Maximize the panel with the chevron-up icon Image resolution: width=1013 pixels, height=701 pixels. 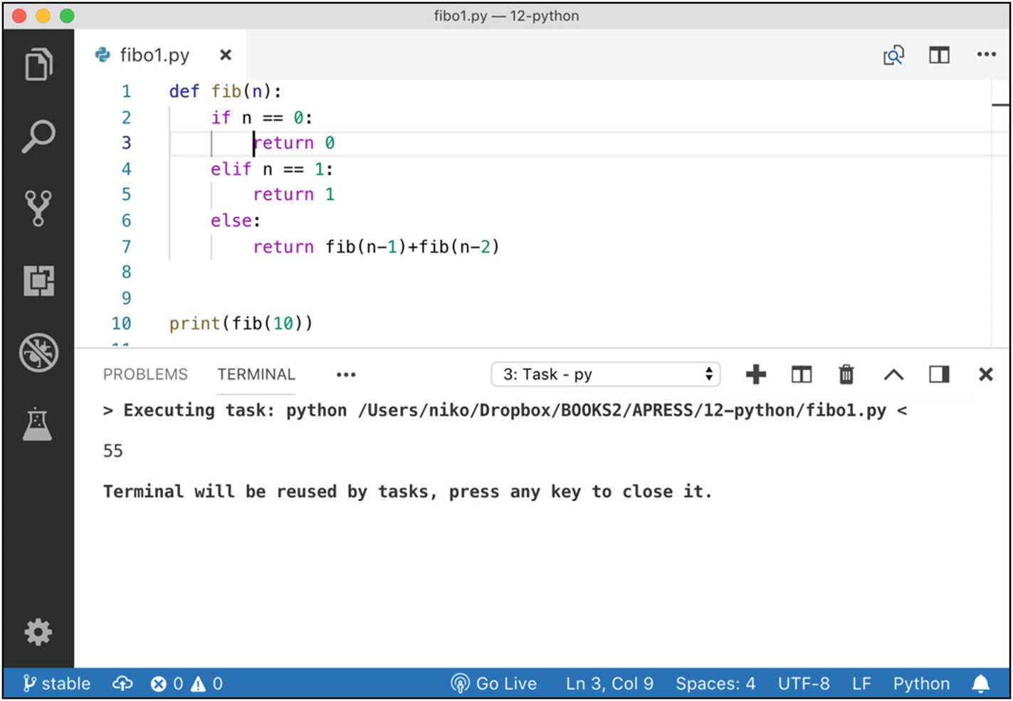tap(893, 375)
